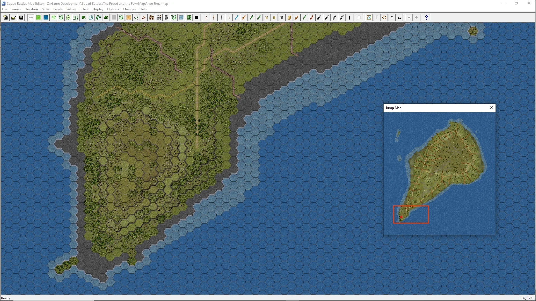Select the black square terrain tool

[197, 18]
